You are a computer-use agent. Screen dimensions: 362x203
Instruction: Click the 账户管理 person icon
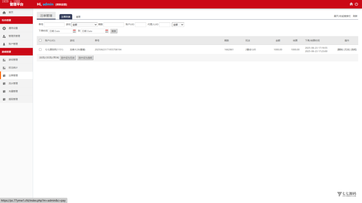click(4, 44)
